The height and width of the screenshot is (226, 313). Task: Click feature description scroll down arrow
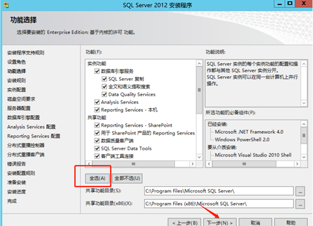coord(303,103)
